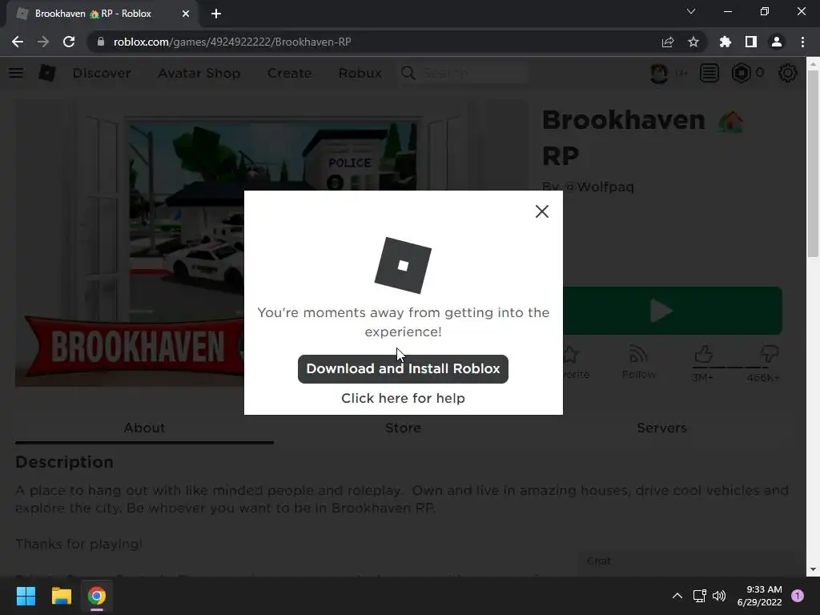
Task: Select the roblox.com URL in address bar
Action: pyautogui.click(x=232, y=42)
